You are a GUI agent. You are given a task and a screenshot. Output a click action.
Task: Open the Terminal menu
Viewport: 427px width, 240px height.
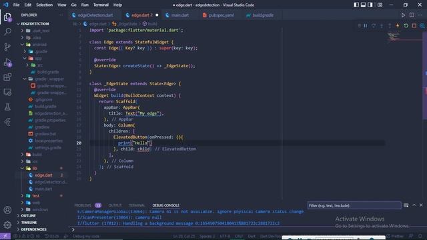101,5
